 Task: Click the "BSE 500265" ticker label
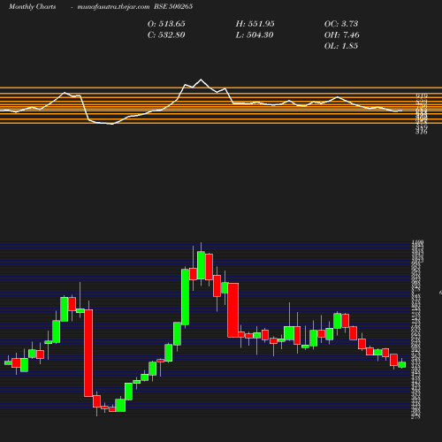coord(173,6)
